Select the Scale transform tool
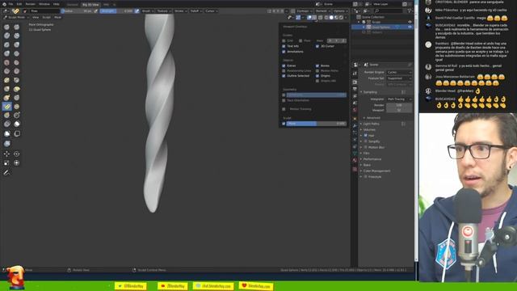517x291 pixels. [x=6, y=162]
